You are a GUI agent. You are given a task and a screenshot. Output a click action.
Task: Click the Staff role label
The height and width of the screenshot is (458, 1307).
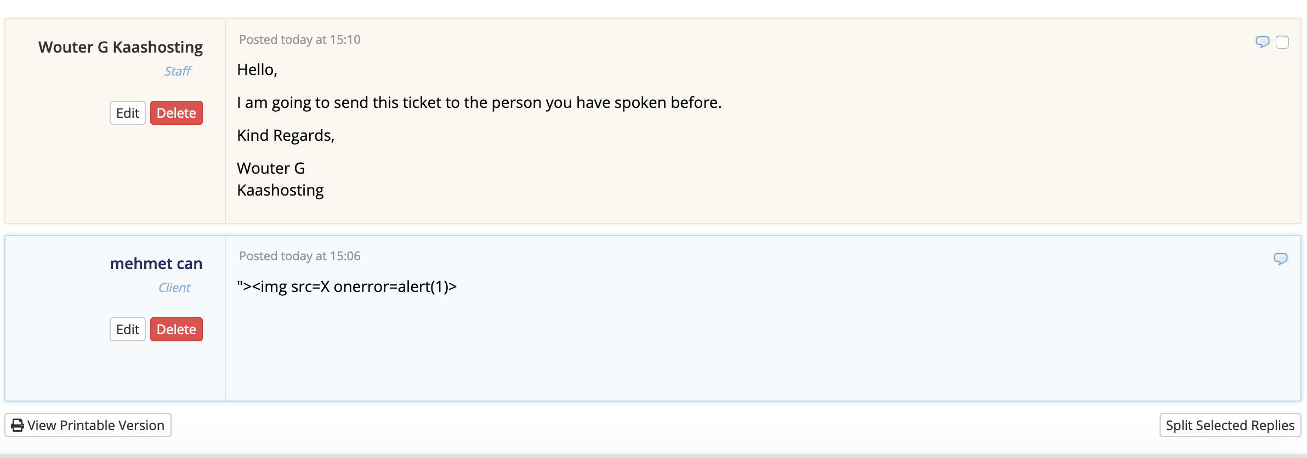tap(178, 71)
